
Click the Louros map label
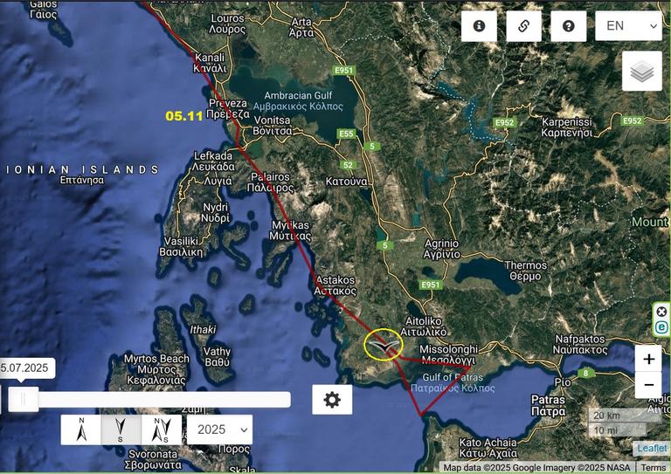tap(227, 24)
